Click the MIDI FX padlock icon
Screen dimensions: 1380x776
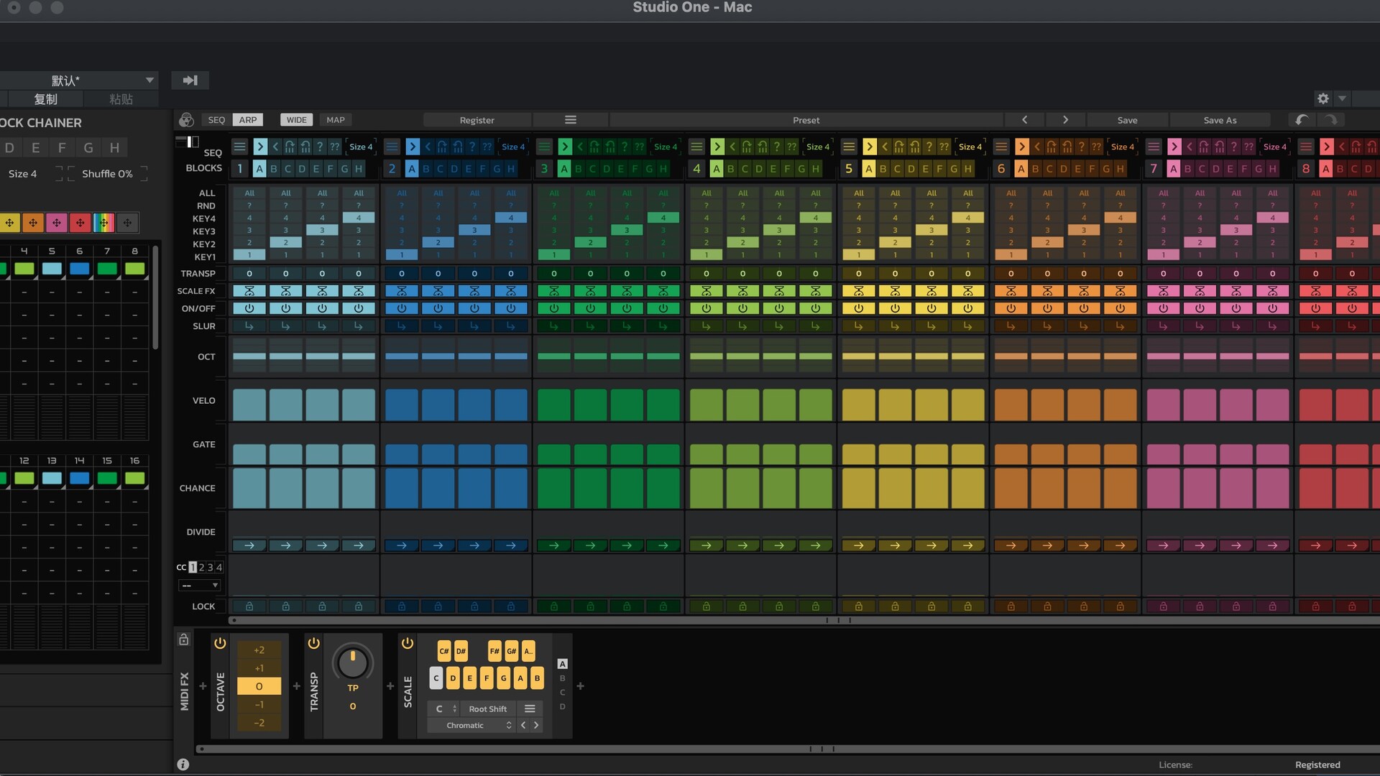coord(184,639)
